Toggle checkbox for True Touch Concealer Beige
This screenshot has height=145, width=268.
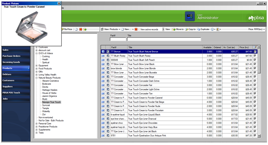pyautogui.click(x=255, y=77)
